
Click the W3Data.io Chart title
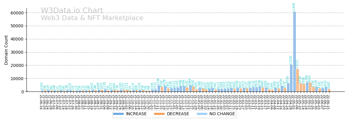coord(72,11)
